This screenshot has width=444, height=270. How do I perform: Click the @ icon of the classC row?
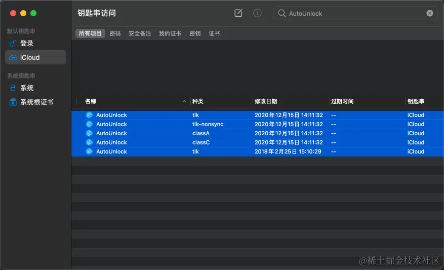tap(89, 142)
